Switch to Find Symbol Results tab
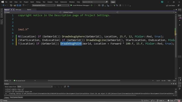This screenshot has height=102, width=182. point(16,97)
